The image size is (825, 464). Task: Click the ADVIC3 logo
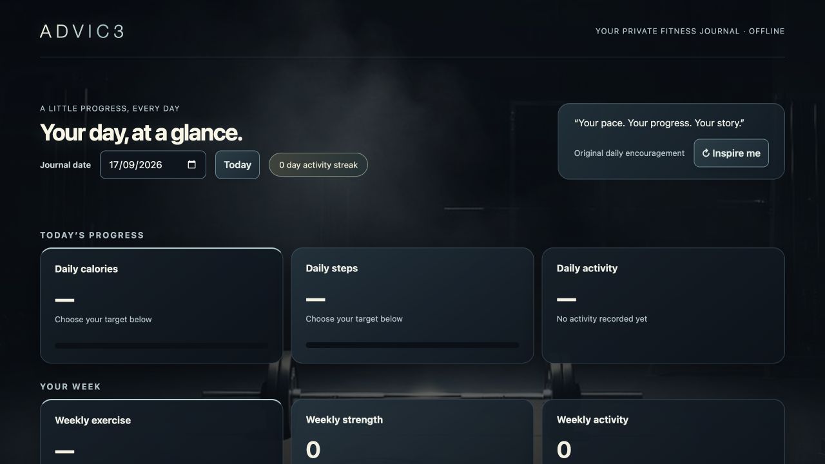82,32
